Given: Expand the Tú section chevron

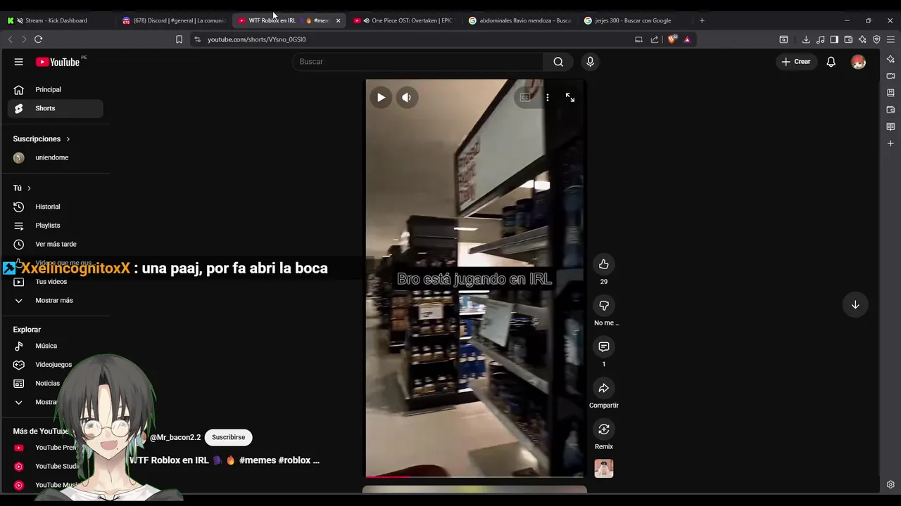Looking at the screenshot, I should pos(29,188).
